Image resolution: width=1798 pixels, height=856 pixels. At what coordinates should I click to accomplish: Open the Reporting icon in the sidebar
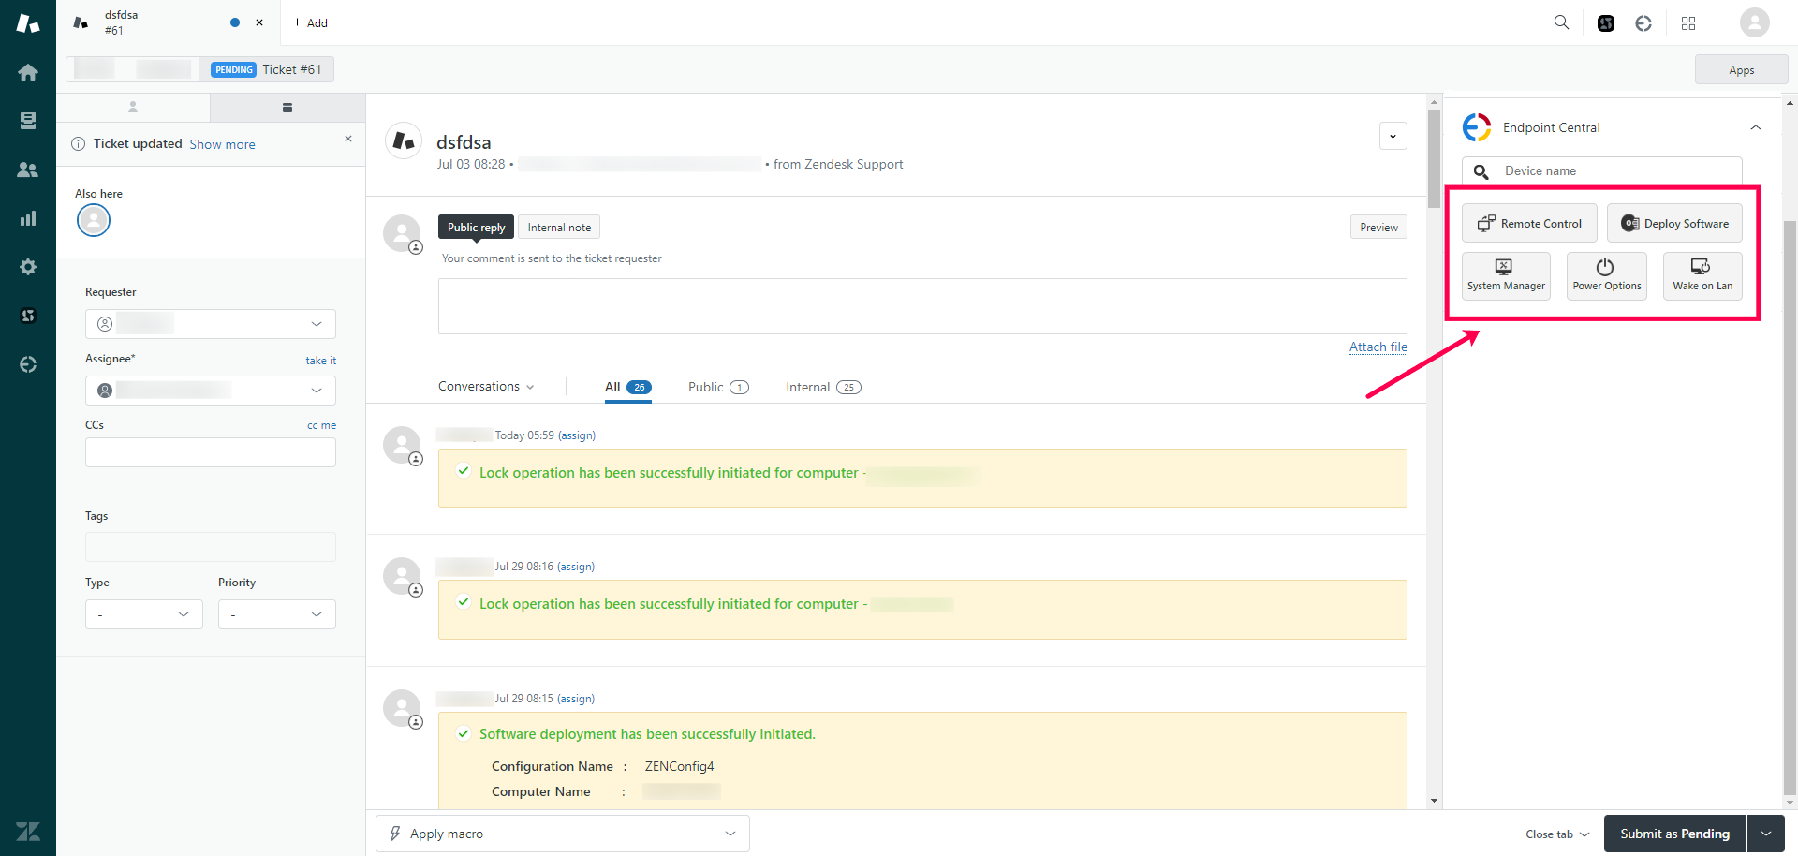click(28, 218)
